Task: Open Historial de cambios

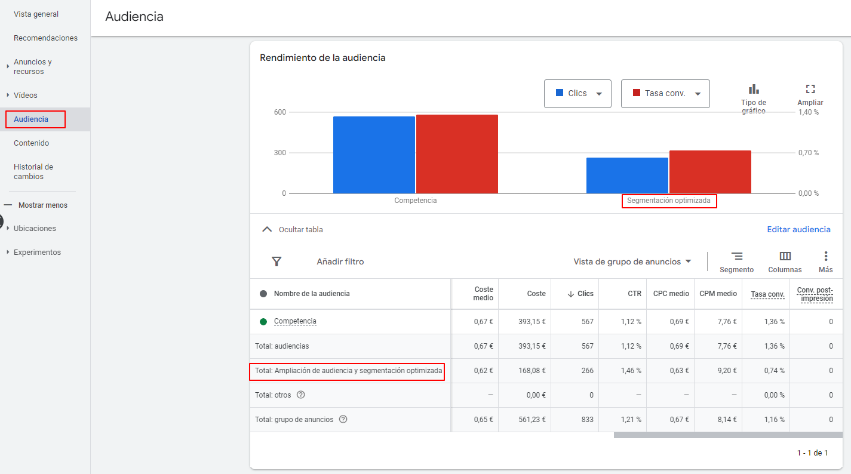Action: 33,171
